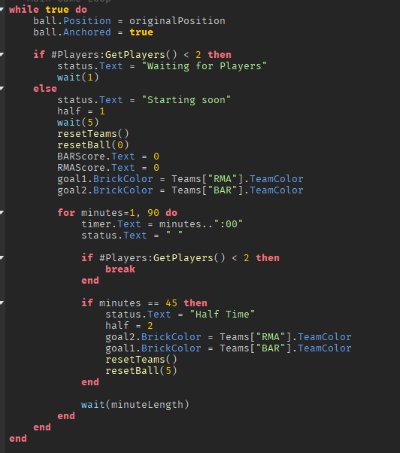Screen dimensions: 400x453
Task: Click the 'break' keyword
Action: click(120, 269)
